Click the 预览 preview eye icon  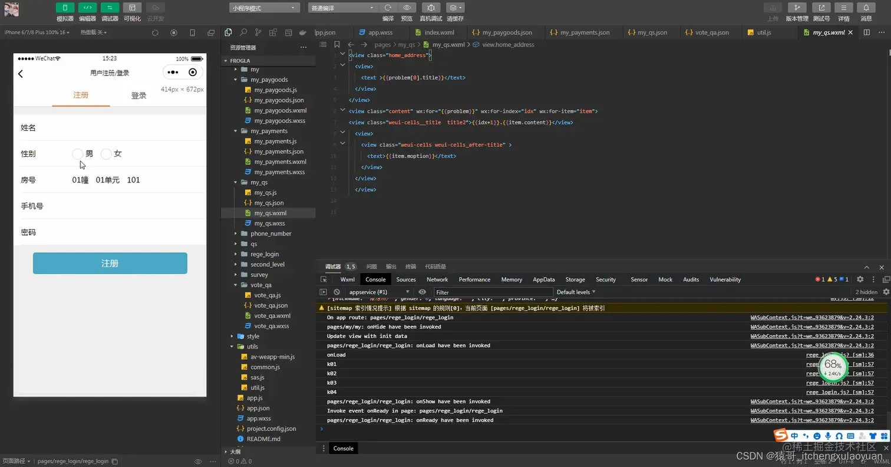[407, 8]
